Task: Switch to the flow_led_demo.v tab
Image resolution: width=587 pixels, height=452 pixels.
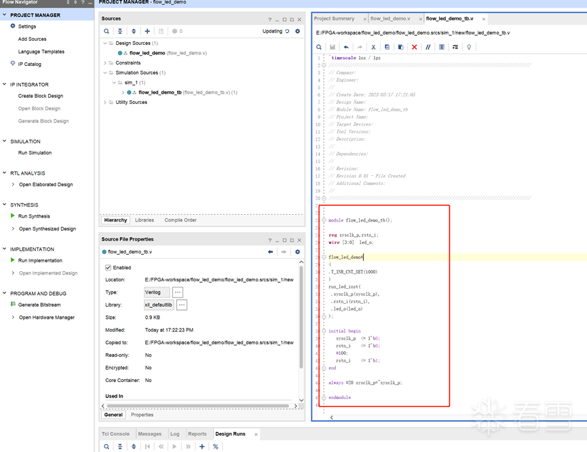Action: 390,18
